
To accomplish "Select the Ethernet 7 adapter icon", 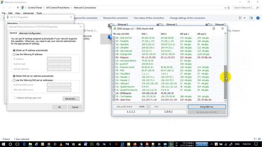I will [x=209, y=24].
